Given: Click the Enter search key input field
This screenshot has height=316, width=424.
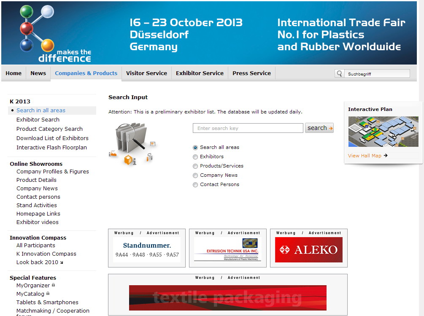Looking at the screenshot, I should tap(248, 128).
